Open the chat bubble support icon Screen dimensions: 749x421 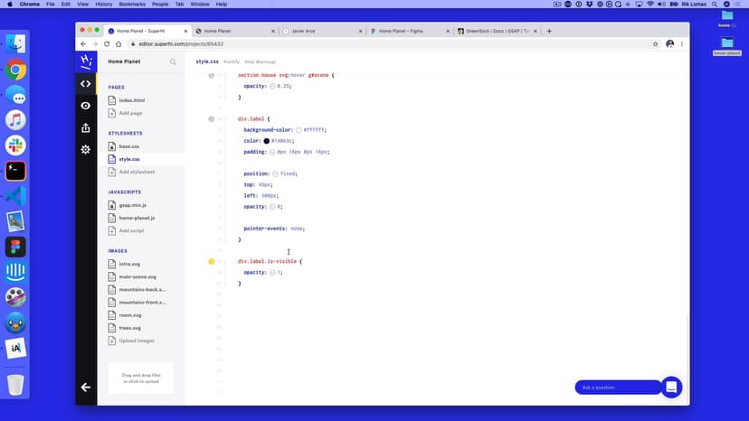click(x=671, y=387)
